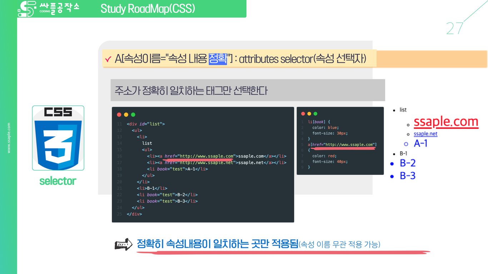Click the red traffic-light dot on the HTML editor
Viewport: 488px width, 274px height.
click(x=119, y=114)
